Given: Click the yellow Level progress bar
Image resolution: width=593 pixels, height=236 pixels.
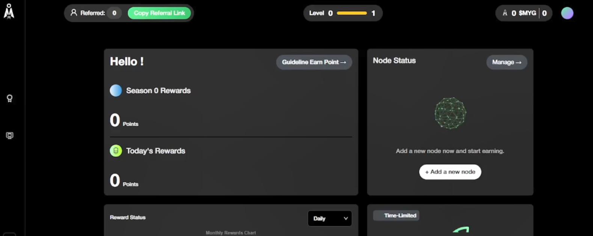Looking at the screenshot, I should 352,13.
